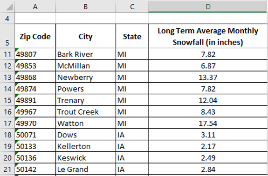Screen dimensions: 268x176
Task: Select row 11 header
Action: (x=7, y=54)
